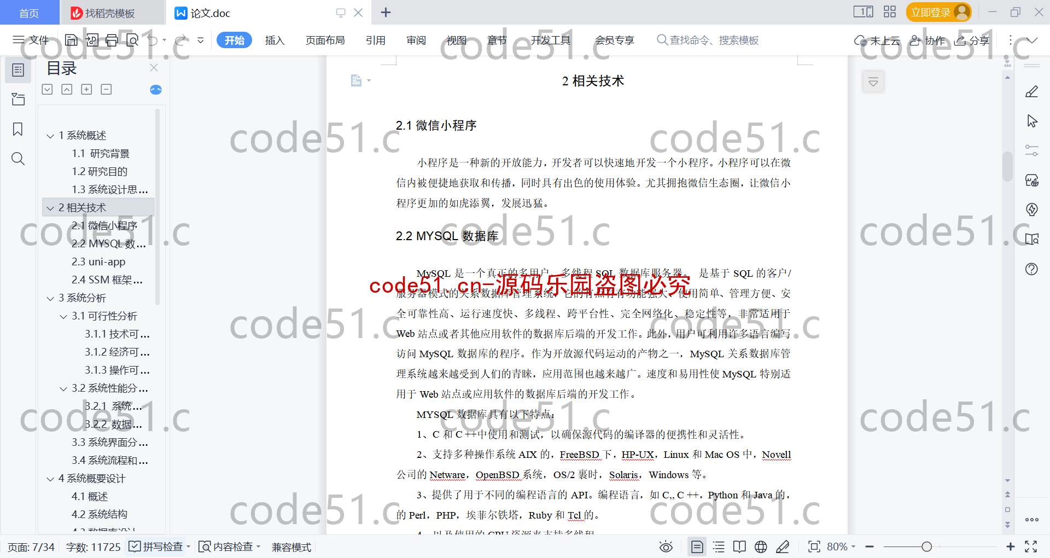Click the minus icon in outline panel toolbar
The height and width of the screenshot is (558, 1050).
click(x=106, y=89)
